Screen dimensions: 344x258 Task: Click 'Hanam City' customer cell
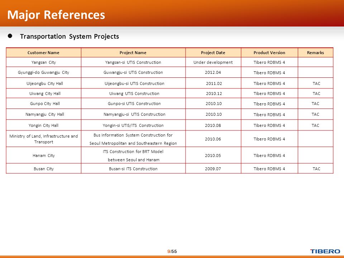point(44,155)
